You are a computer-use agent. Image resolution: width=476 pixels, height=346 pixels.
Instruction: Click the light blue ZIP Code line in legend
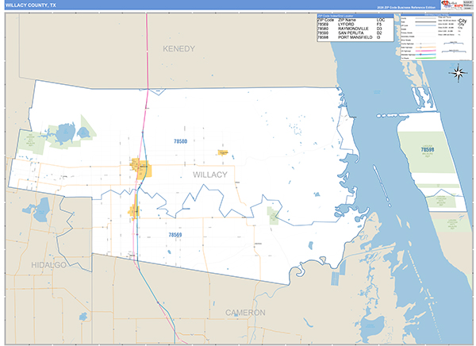[x=425, y=25]
